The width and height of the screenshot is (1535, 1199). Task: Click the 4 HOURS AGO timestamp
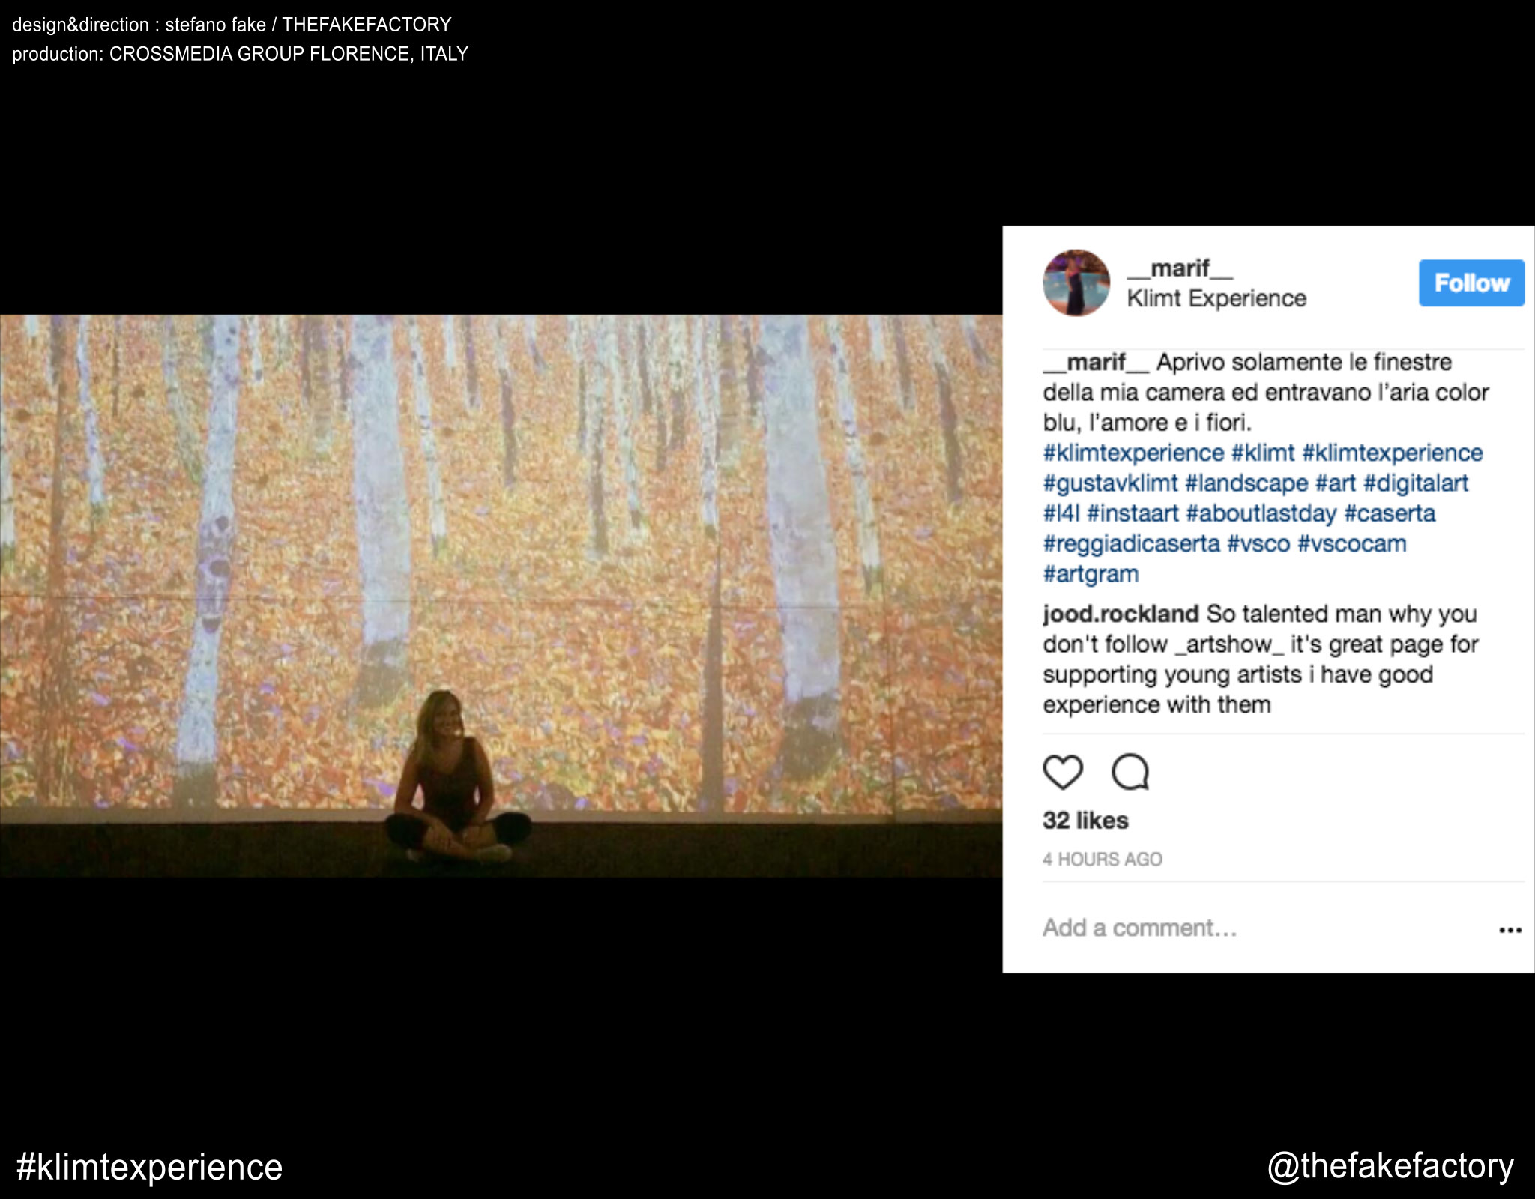click(1102, 859)
